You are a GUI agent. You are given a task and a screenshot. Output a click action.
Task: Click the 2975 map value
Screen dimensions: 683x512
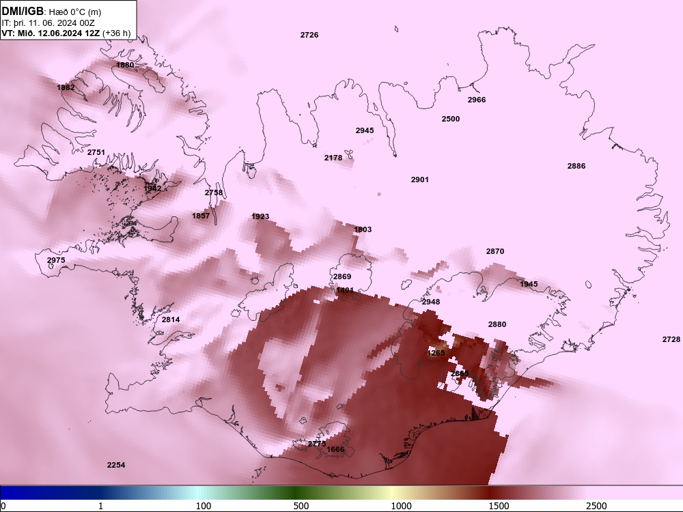pos(56,260)
